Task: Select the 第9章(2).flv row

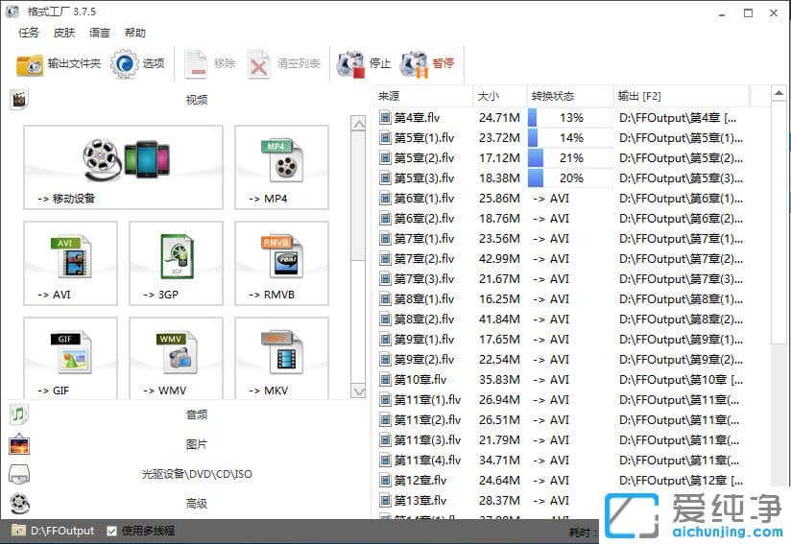Action: 562,360
